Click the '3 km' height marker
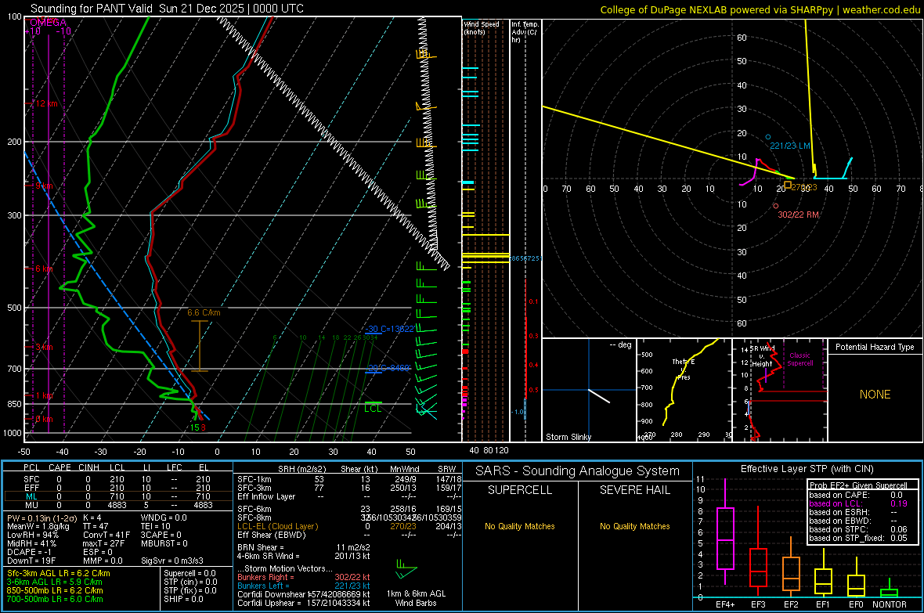924x613 pixels. pyautogui.click(x=44, y=347)
